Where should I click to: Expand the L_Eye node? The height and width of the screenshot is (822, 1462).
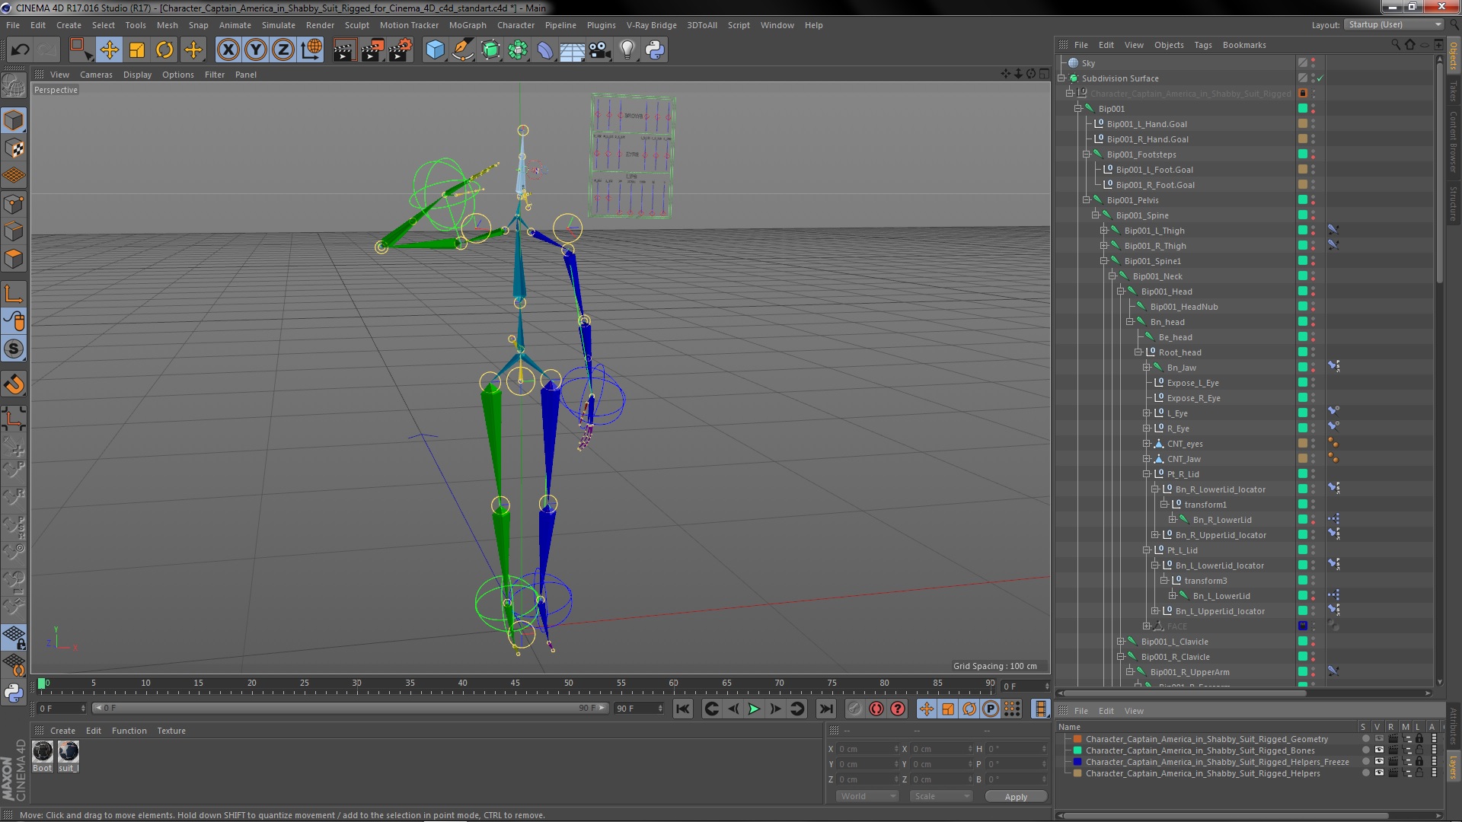[x=1147, y=413]
